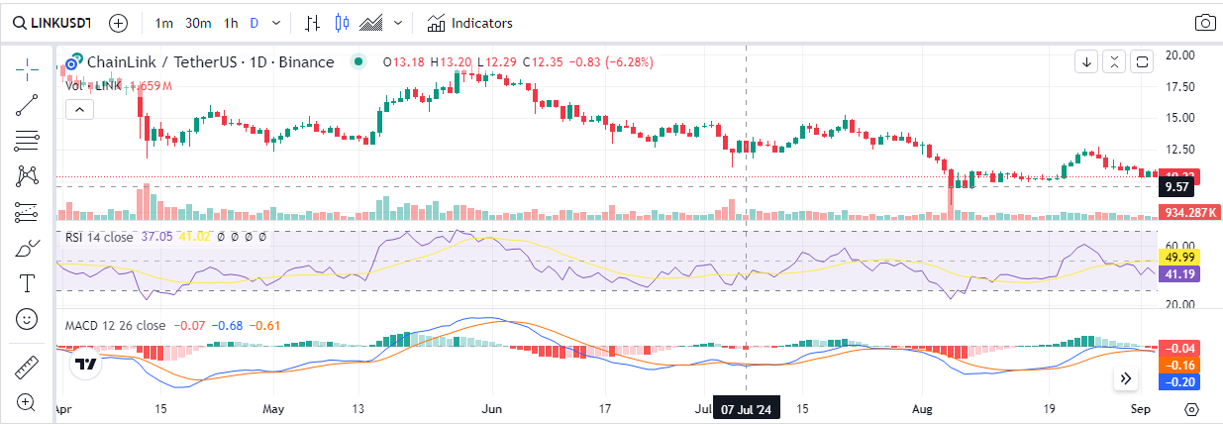Select the ruler measure tool
Screen dimensions: 1223x425
pos(27,368)
